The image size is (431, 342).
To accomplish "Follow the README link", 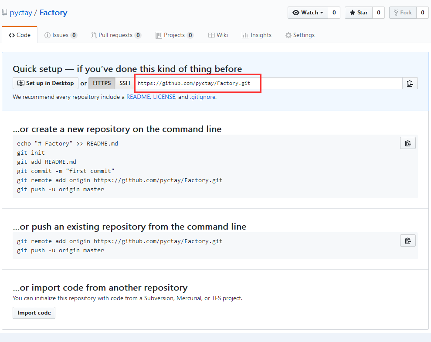I will [138, 97].
